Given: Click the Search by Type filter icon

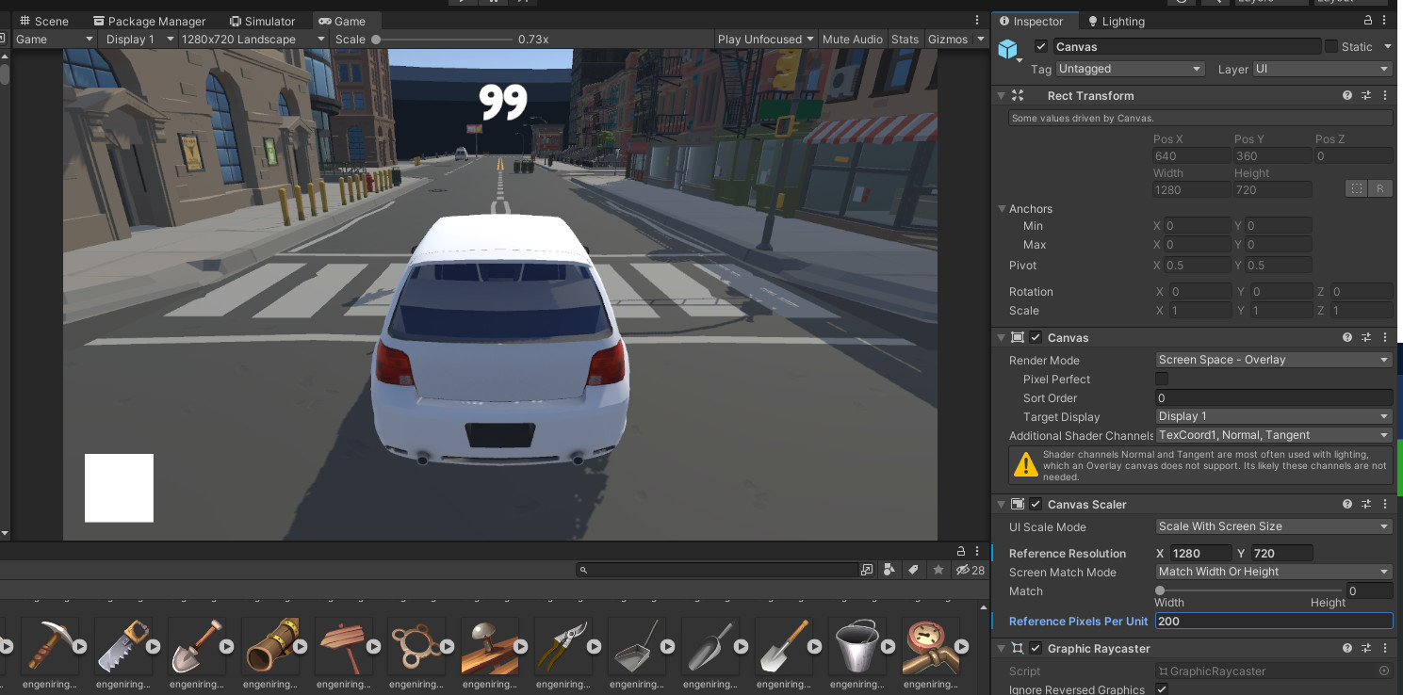Looking at the screenshot, I should (x=889, y=570).
